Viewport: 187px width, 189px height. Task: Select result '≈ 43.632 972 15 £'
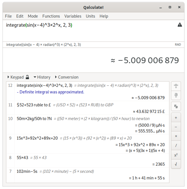tap(149, 111)
